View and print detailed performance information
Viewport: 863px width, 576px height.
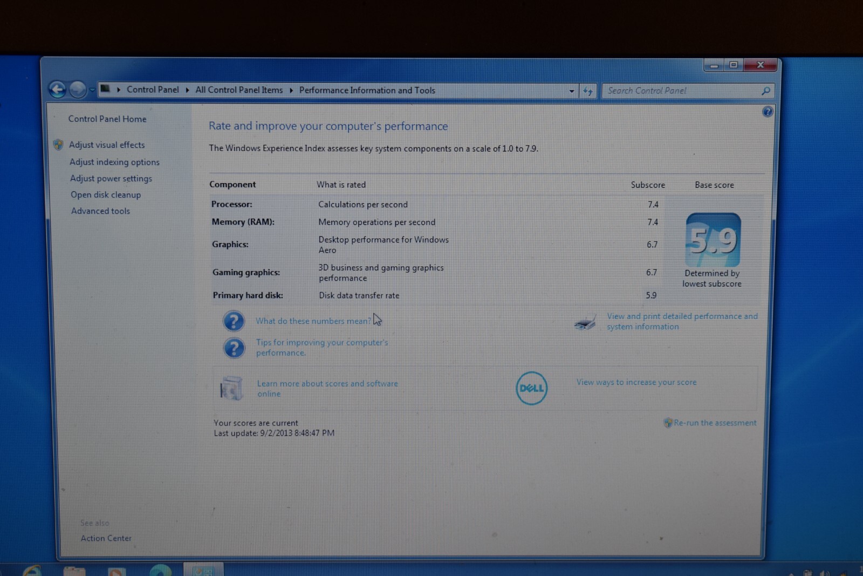682,321
